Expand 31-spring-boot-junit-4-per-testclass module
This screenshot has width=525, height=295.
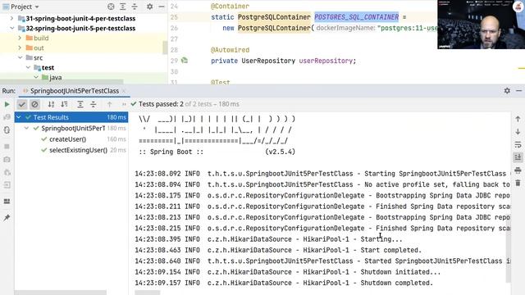click(12, 18)
